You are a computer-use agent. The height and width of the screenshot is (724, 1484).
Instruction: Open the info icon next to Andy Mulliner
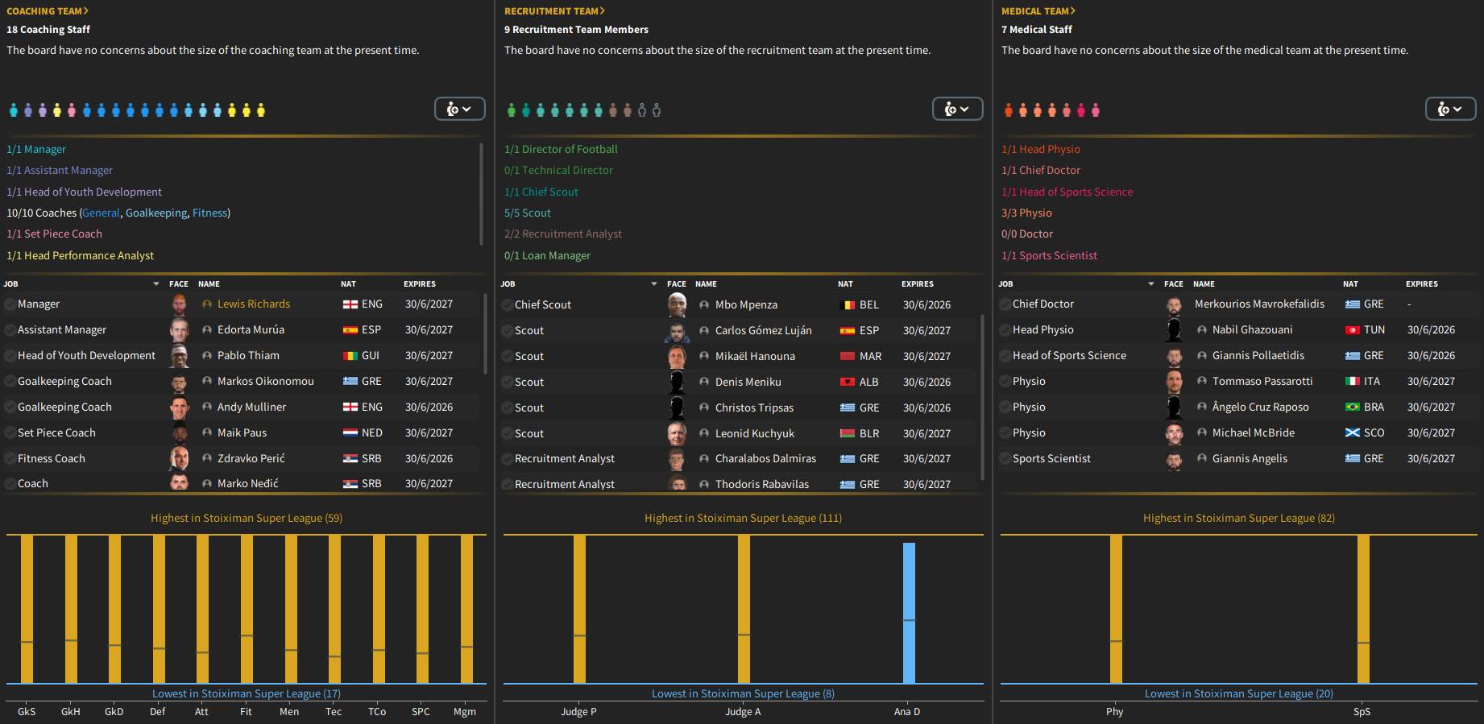[x=207, y=408]
